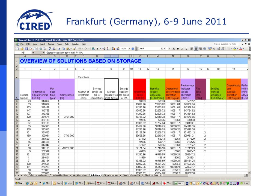This screenshot has height=196, width=262.
Task: Switch to the VA_Alternatives sheet tab
Action: coord(80,175)
